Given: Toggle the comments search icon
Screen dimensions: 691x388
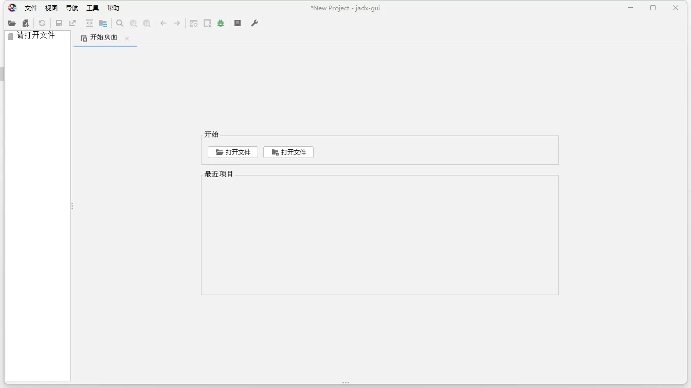Looking at the screenshot, I should click(147, 23).
